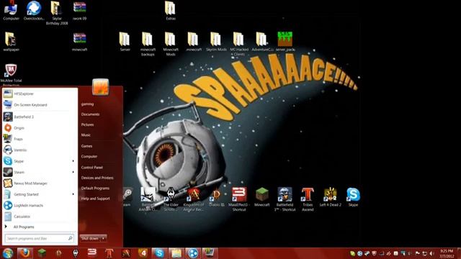
Task: Open HFSExplorer from the Start menu
Action: tap(40, 94)
